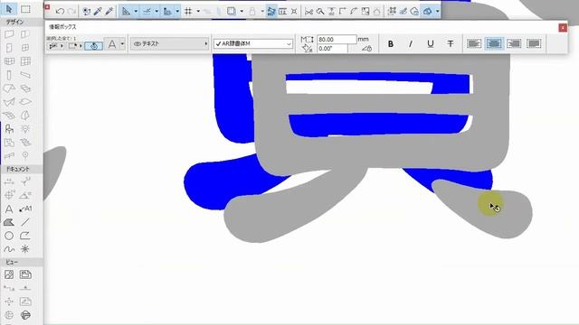
Task: Click the text angle field 0.00°
Action: point(332,48)
